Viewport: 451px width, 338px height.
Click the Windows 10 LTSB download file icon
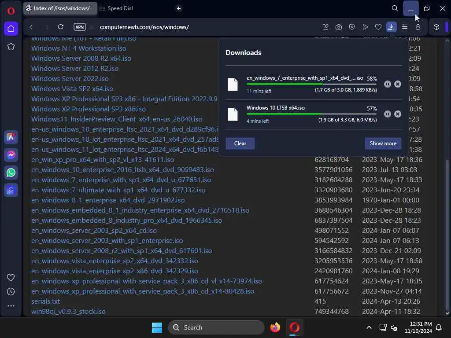(233, 114)
